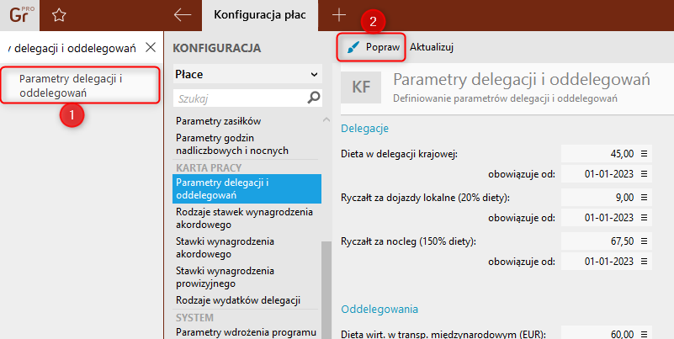Screen dimensions: 674x339
Task: Open menu icon beside 45,00 dieta value
Action: pos(644,153)
